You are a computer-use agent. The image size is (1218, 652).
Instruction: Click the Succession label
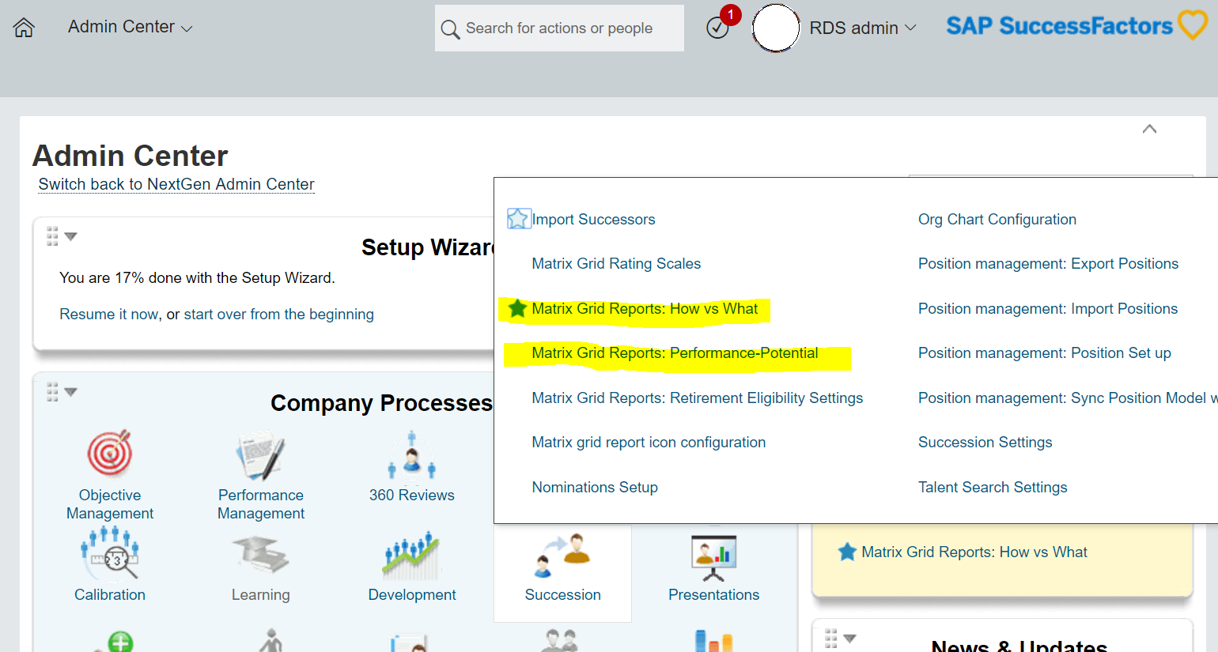pos(563,595)
